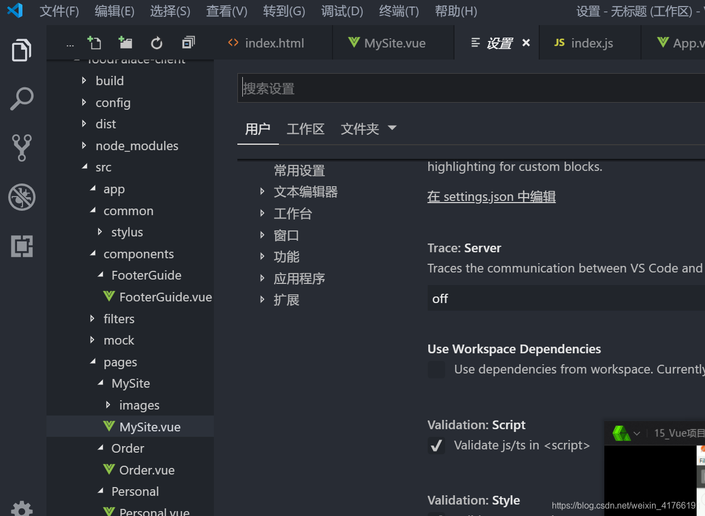Expand 功能 settings category

click(x=262, y=257)
